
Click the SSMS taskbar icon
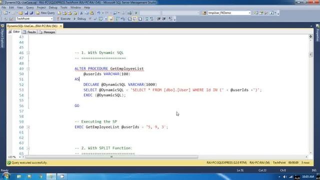pyautogui.click(x=51, y=176)
